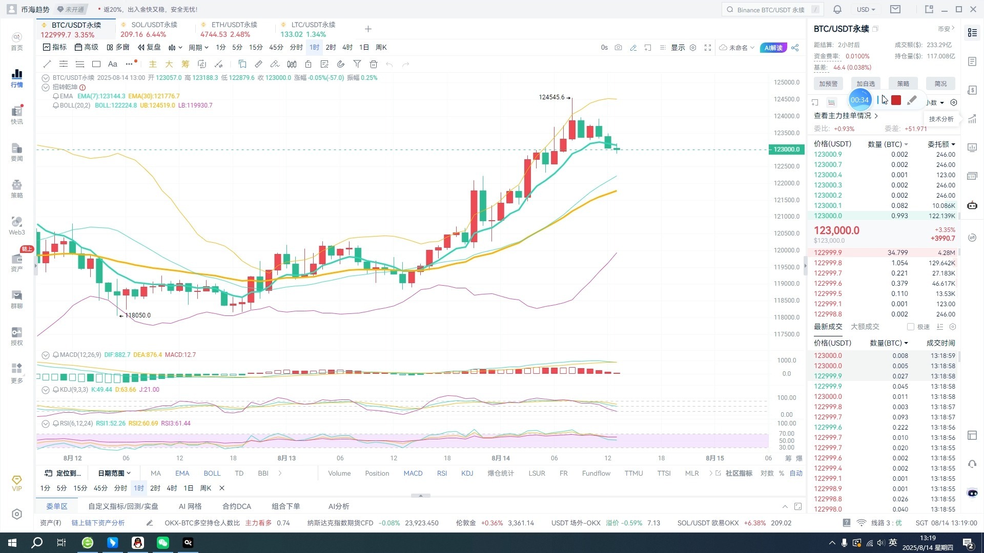Toggle the EMA indicator alert bell
This screenshot has width=984, height=553.
(x=56, y=96)
